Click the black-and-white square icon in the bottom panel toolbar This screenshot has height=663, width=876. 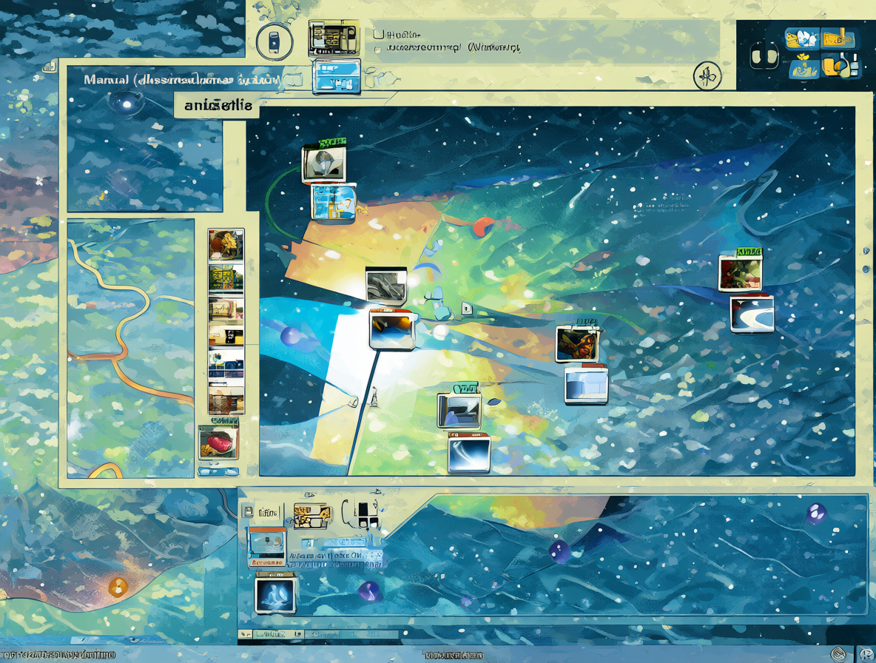point(368,515)
